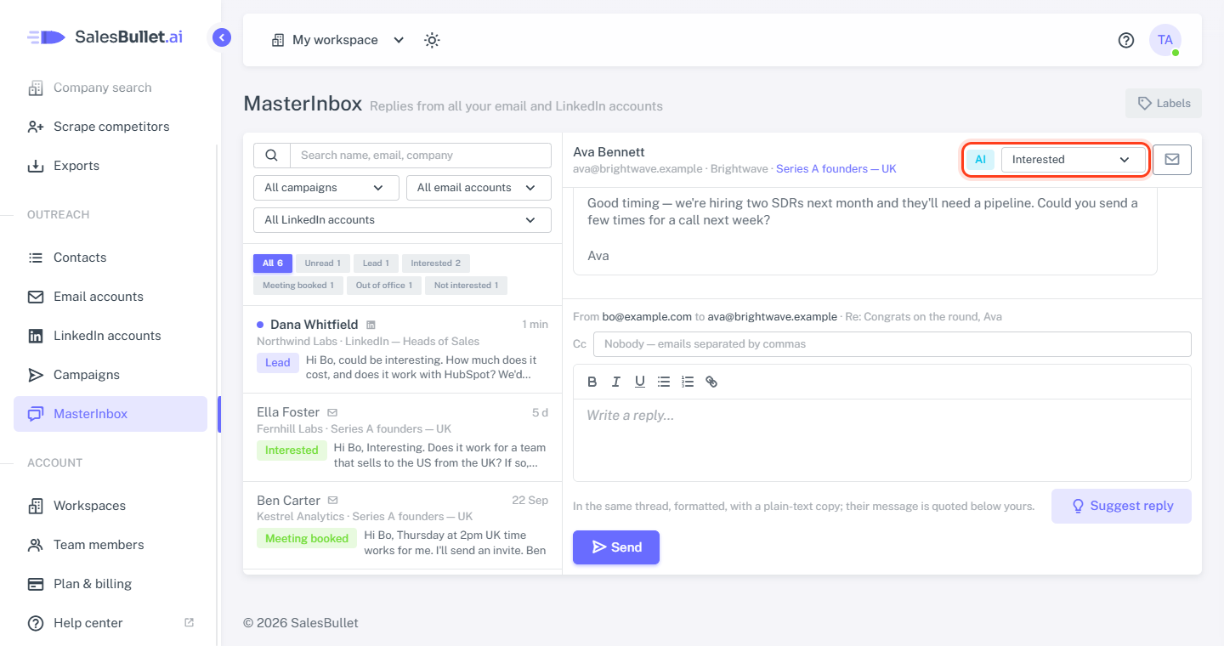
Task: Click the Cc recipients input field
Action: tap(892, 344)
